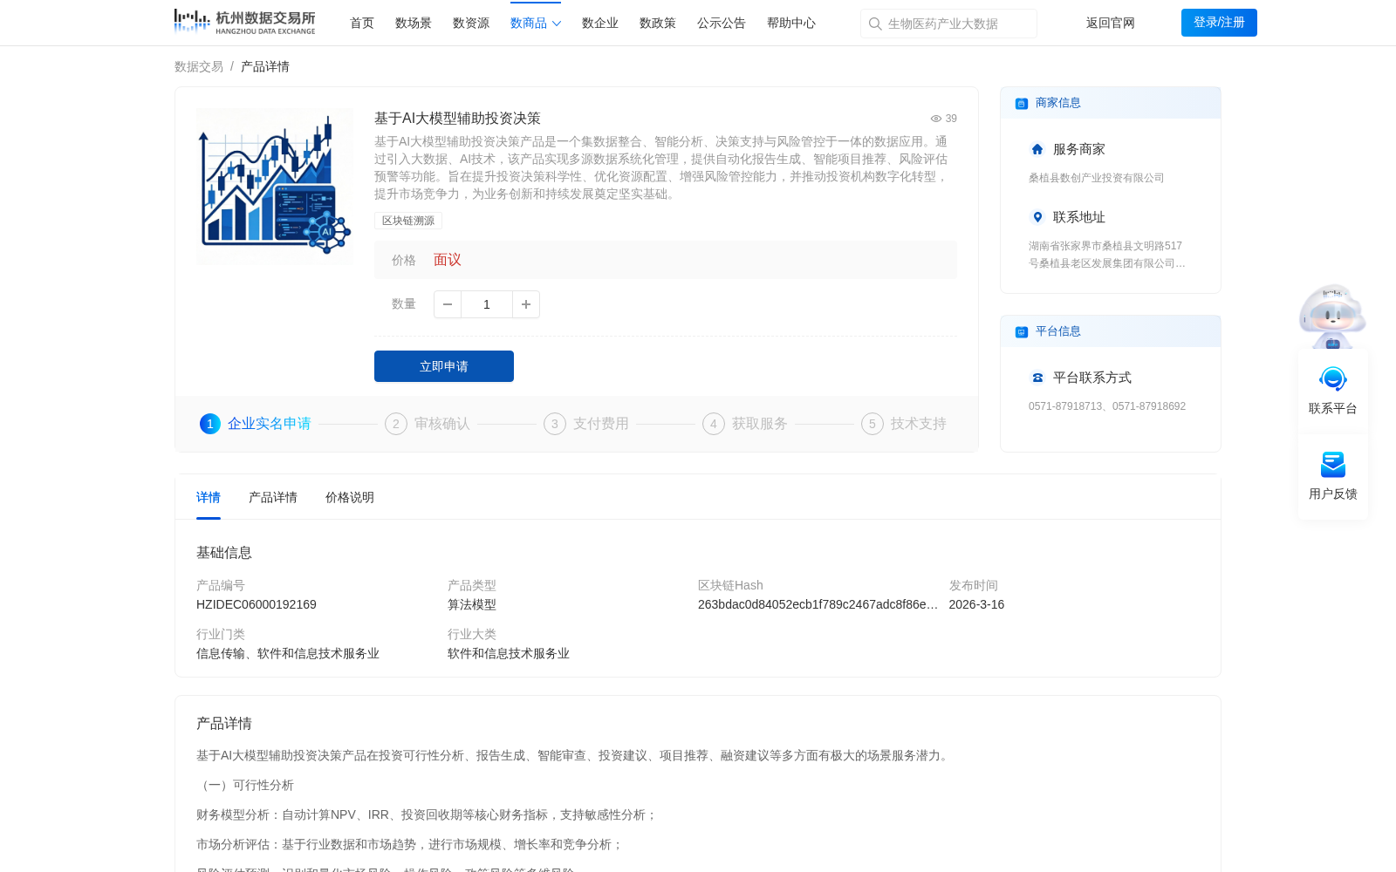Click 返回官网 link
This screenshot has height=872, width=1396.
click(x=1111, y=23)
